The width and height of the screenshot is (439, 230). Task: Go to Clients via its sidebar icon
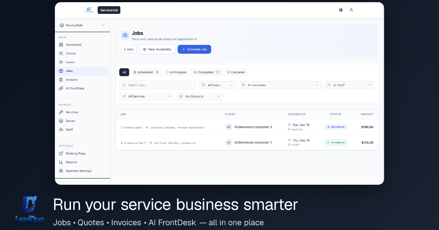61,53
